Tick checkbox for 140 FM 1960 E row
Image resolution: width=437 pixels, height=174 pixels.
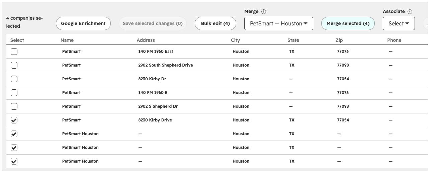click(14, 93)
